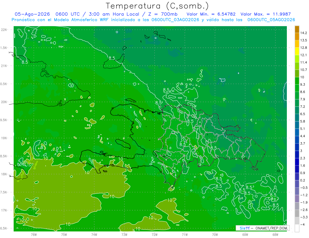Select the date '05-Ago-2026' in header
Image resolution: width=309 pixels, height=238 pixels.
pyautogui.click(x=32, y=14)
